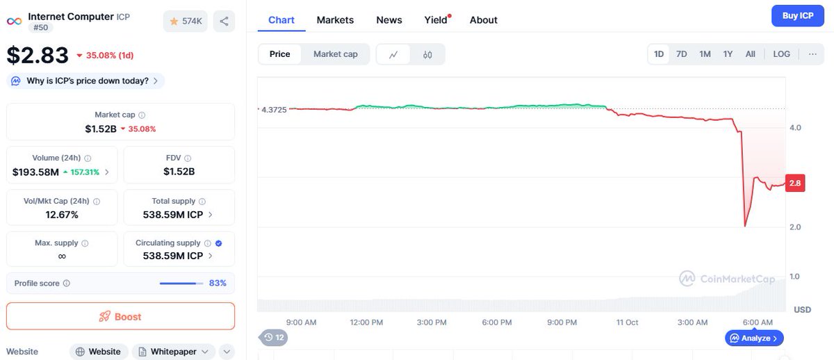Open Vol/Mkt Cap info icon
This screenshot has width=834, height=360.
(96, 201)
